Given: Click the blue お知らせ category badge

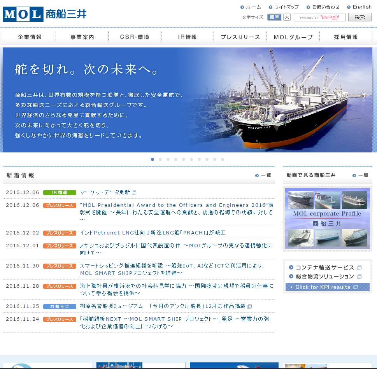Looking at the screenshot, I should click(60, 306).
